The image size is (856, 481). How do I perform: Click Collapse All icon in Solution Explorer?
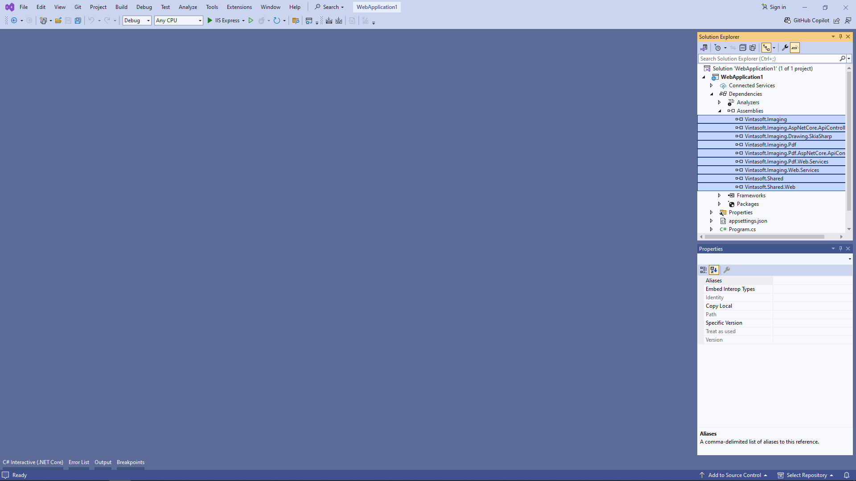743,48
